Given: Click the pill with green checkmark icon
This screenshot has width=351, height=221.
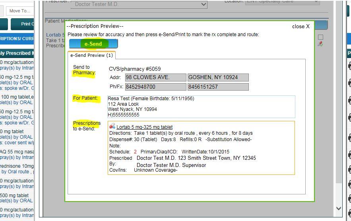Looking at the screenshot, I should tap(320, 44).
